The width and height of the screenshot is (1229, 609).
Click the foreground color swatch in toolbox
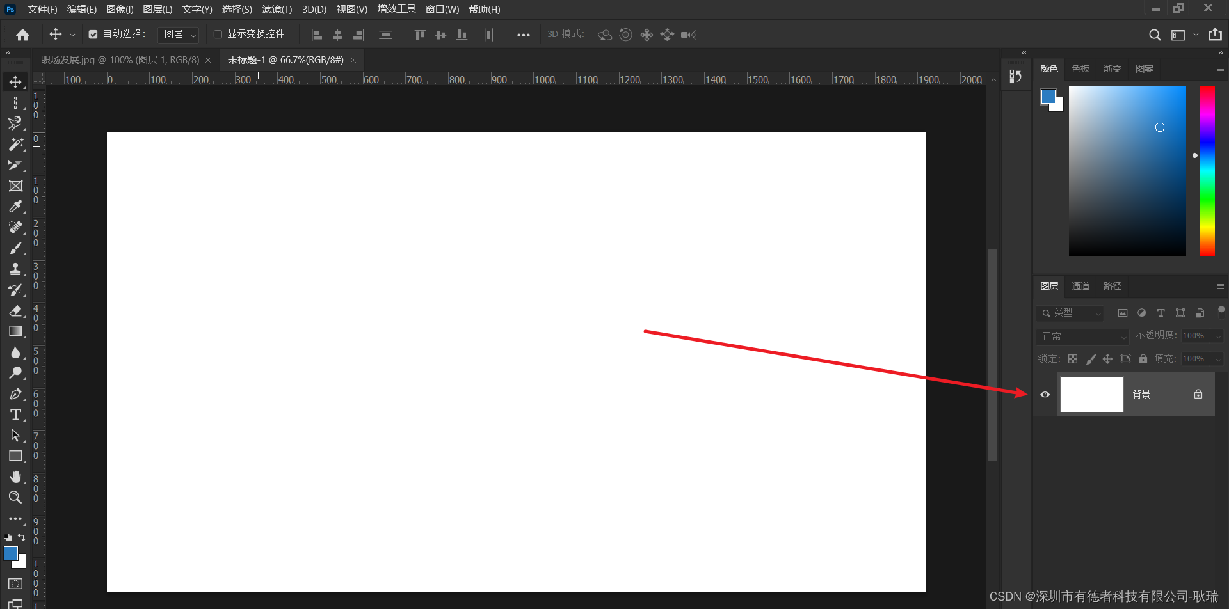tap(11, 553)
